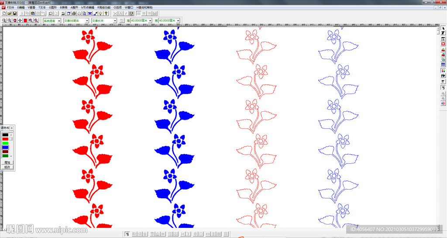Click the yellow question mark help icon
Image resolution: width=447 pixels, height=238 pixels.
(x=106, y=14)
